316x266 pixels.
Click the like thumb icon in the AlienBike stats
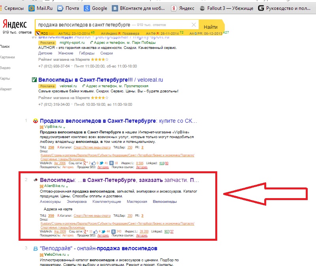pyautogui.click(x=96, y=232)
